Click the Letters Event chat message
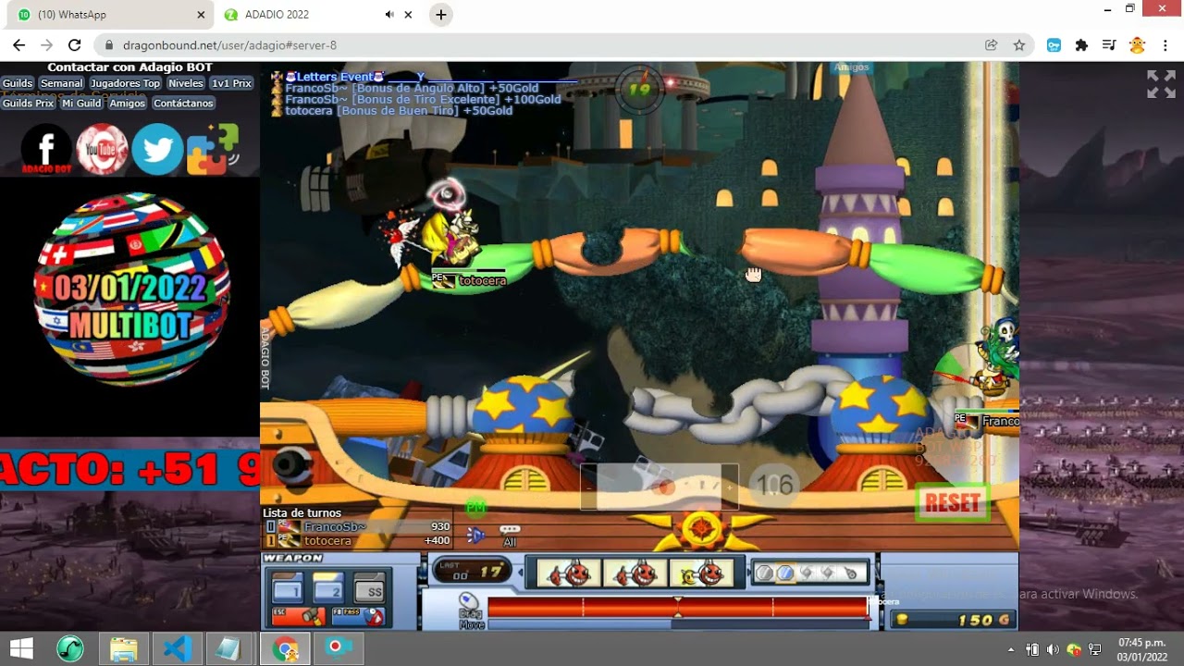 (x=354, y=76)
